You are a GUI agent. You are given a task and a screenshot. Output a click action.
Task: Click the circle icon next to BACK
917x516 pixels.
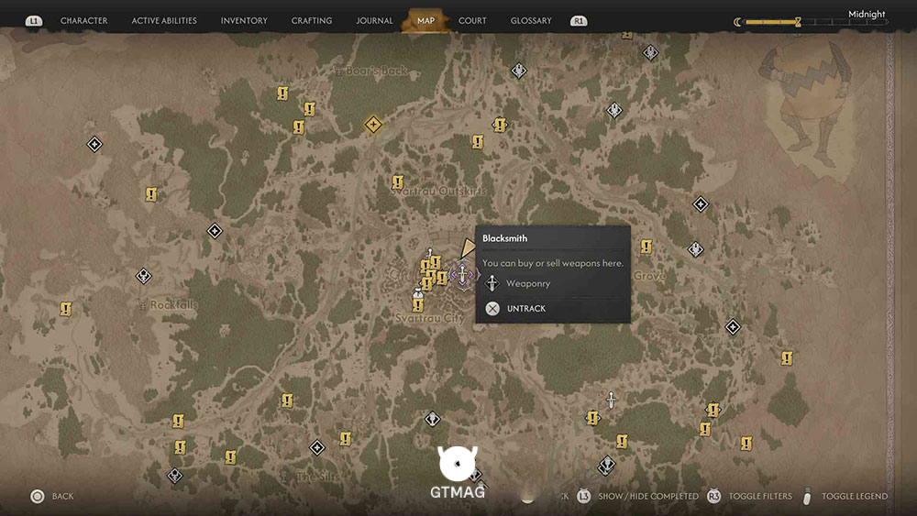coord(38,497)
